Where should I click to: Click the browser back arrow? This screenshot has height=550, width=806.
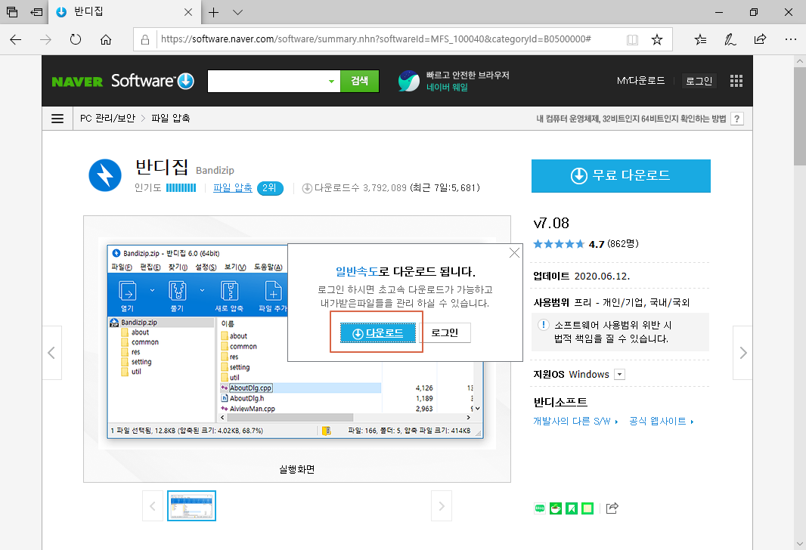(15, 39)
